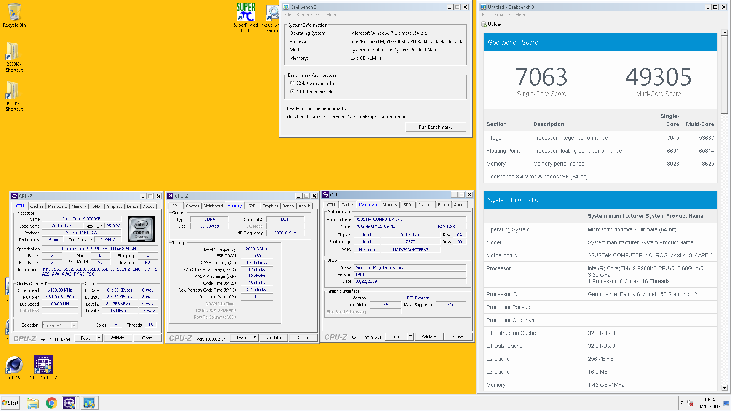731x411 pixels.
Task: Click the CPU-Z taskbar icon
Action: [69, 403]
